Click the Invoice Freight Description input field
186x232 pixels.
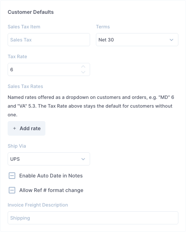click(x=93, y=218)
